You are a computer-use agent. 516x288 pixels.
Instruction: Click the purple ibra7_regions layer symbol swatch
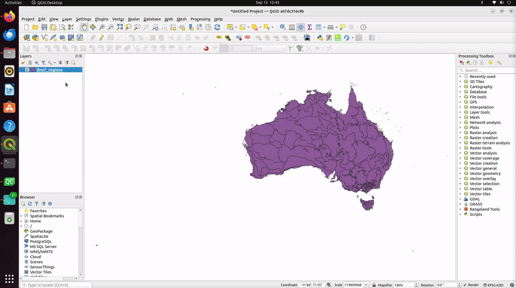[33, 70]
